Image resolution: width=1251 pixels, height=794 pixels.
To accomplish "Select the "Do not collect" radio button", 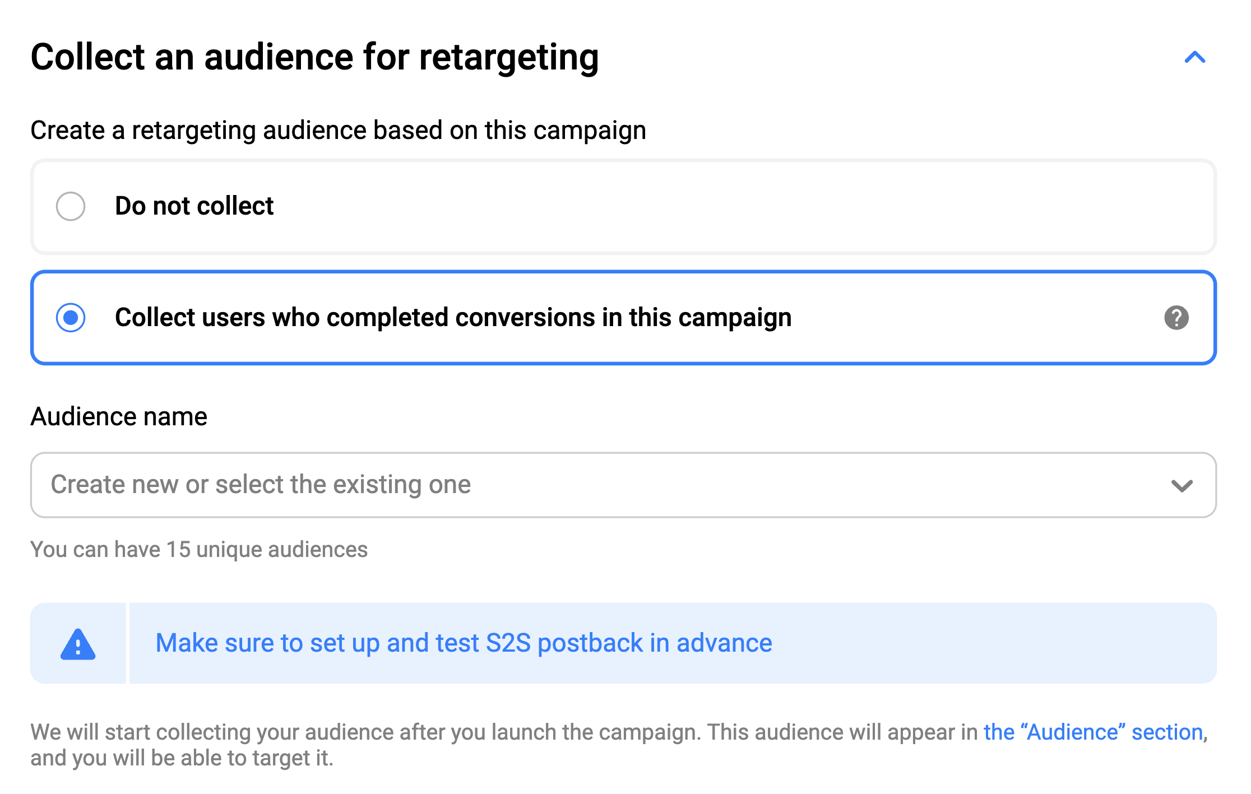I will (x=71, y=206).
